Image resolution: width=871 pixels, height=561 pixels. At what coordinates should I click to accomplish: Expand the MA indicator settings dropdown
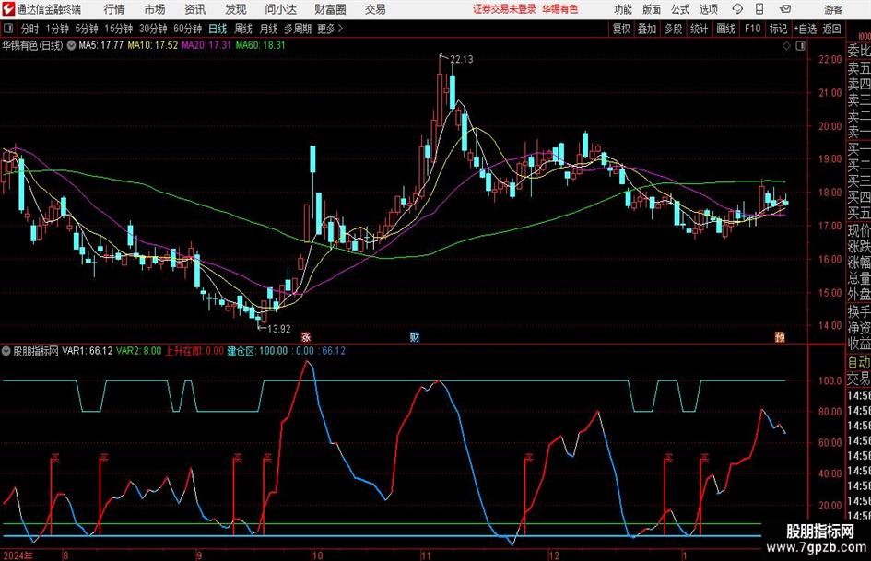tap(72, 45)
